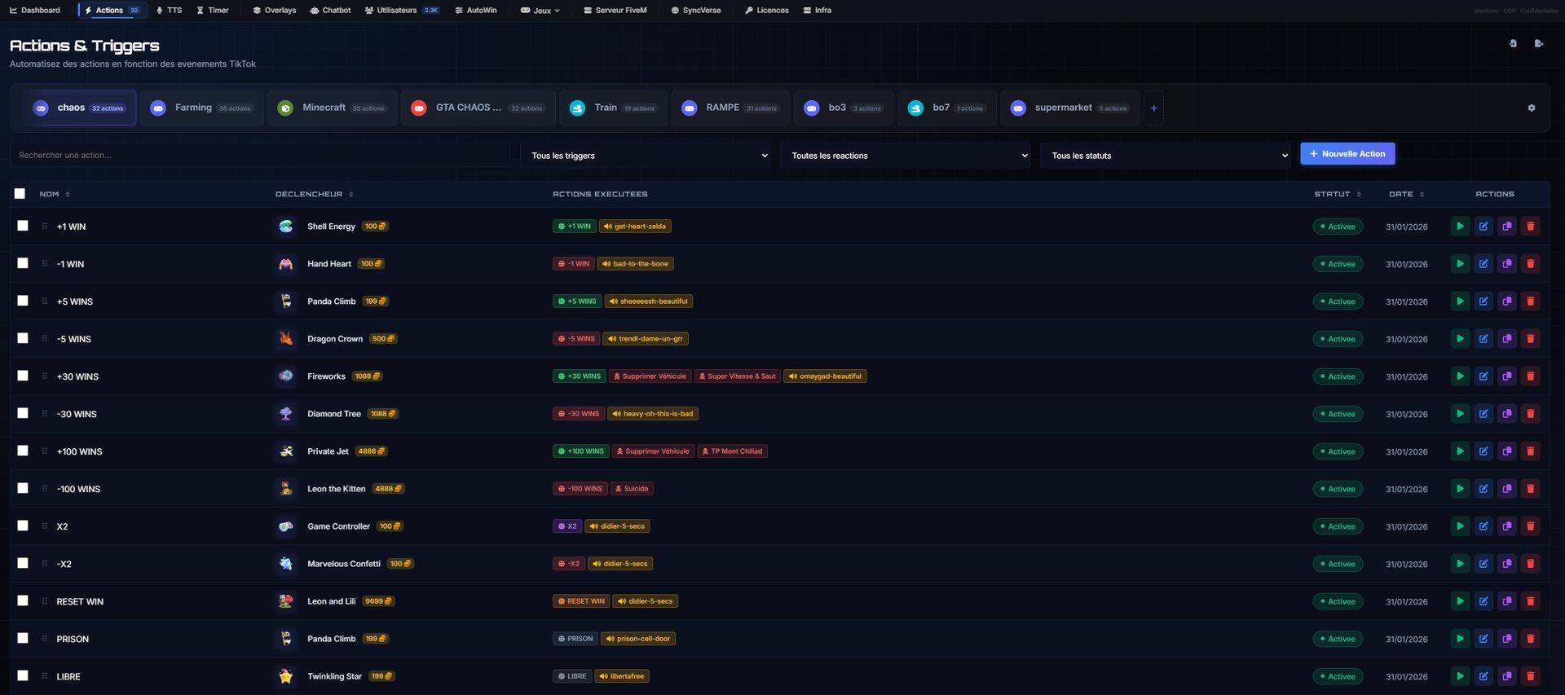Select the LIBRE row checkbox
This screenshot has width=1565, height=695.
(23, 675)
